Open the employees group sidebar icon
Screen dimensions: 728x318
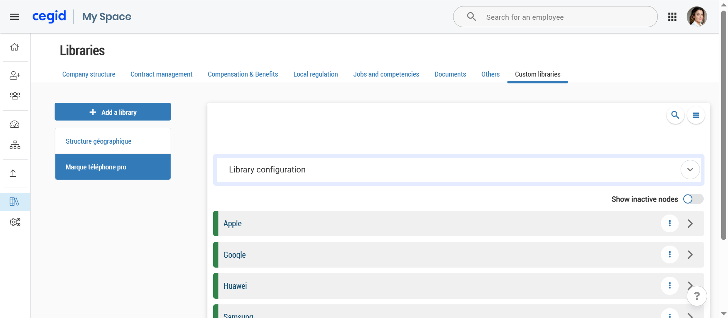click(x=15, y=96)
